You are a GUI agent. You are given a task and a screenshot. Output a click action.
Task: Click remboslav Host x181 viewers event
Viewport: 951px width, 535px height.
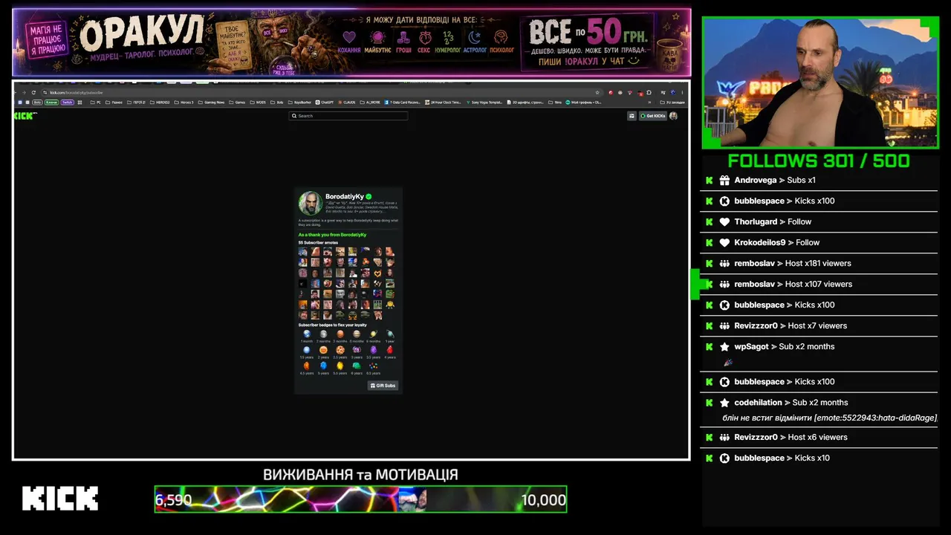click(819, 263)
